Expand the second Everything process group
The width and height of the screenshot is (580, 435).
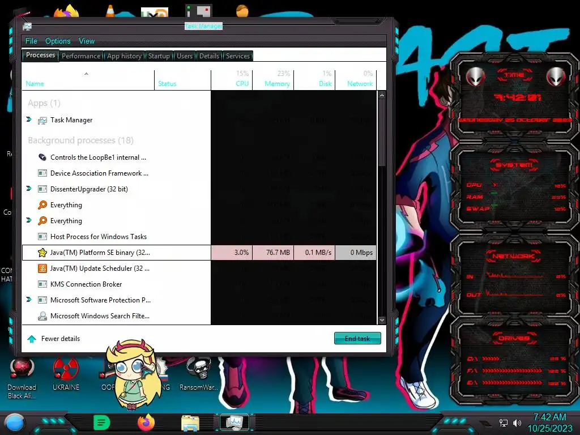pyautogui.click(x=29, y=220)
